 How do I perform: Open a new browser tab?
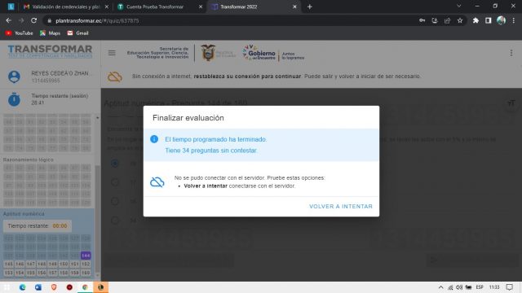[310, 7]
